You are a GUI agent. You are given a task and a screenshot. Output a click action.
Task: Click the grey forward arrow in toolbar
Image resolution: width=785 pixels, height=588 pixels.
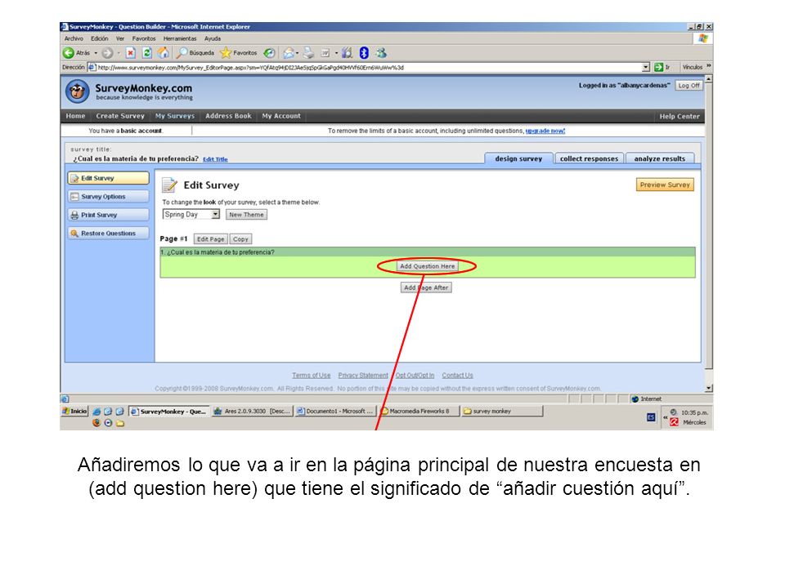tap(107, 52)
